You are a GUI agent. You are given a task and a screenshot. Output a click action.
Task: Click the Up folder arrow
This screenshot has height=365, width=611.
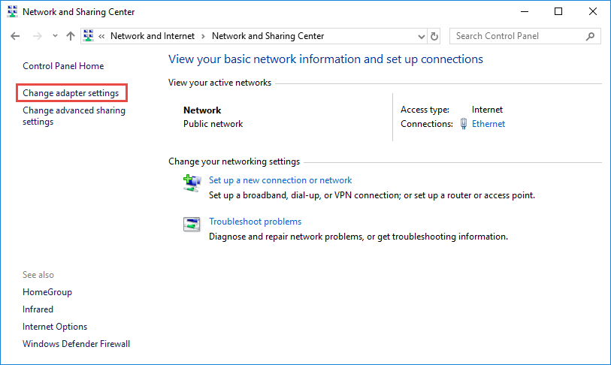(71, 36)
